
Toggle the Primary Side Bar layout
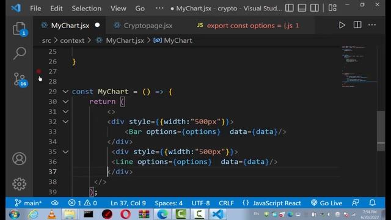(289, 8)
